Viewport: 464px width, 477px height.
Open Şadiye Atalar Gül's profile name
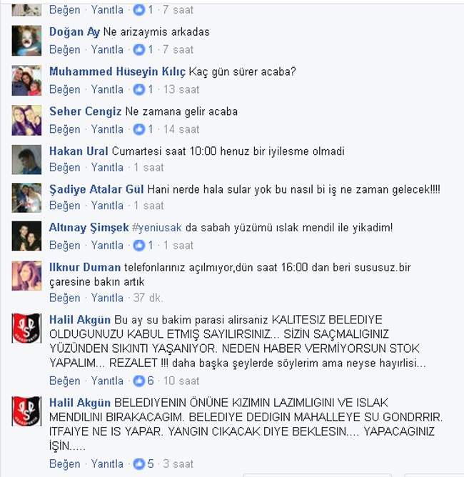(x=96, y=189)
